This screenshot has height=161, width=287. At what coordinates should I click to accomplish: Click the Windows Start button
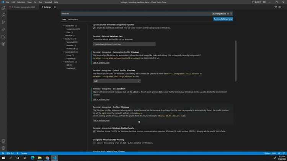(x=3, y=158)
